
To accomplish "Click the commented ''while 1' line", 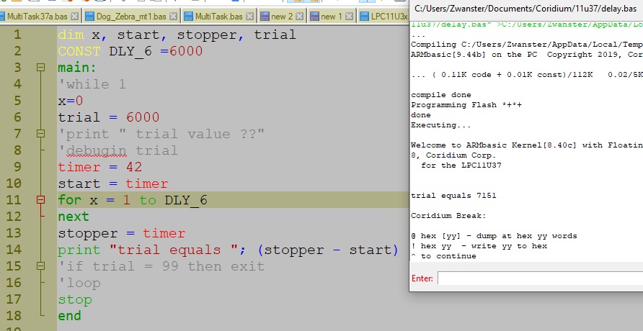I will 92,84.
